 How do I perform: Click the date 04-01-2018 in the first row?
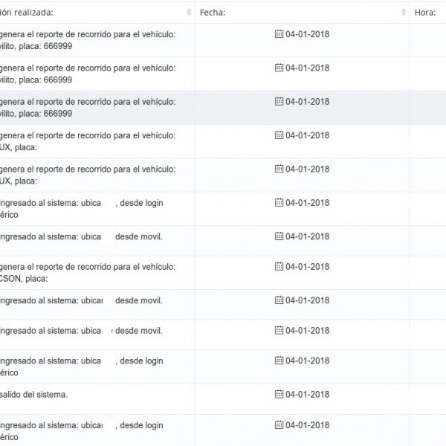[307, 34]
